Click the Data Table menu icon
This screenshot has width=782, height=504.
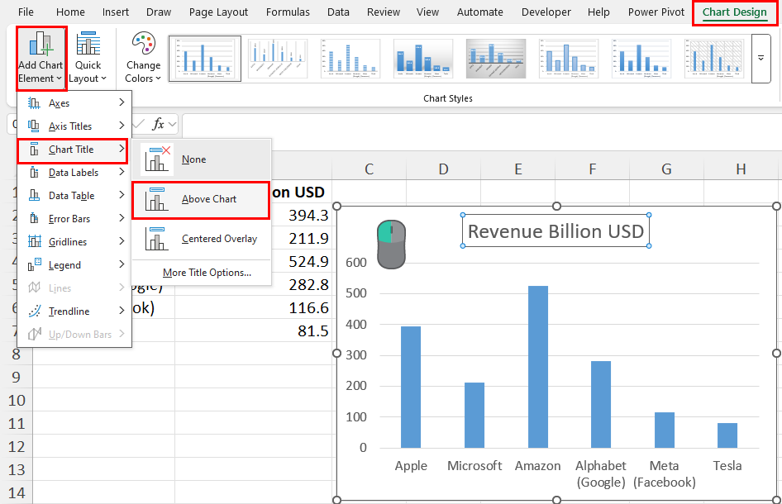34,196
